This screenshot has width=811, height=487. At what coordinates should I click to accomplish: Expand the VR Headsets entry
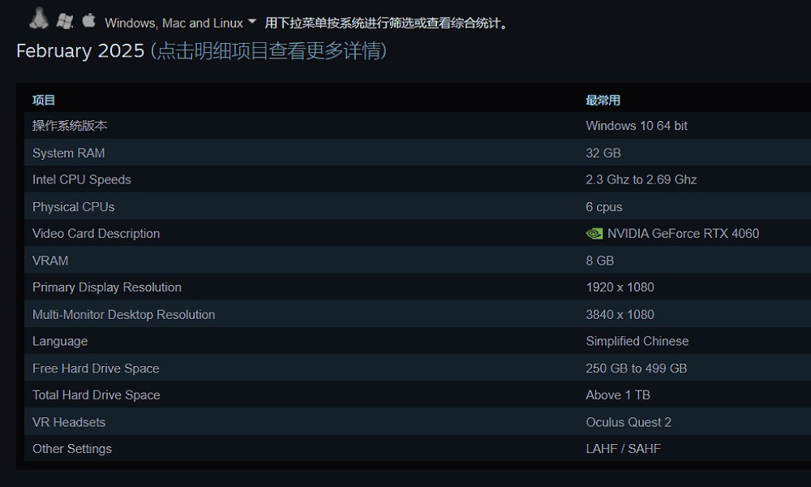point(67,422)
